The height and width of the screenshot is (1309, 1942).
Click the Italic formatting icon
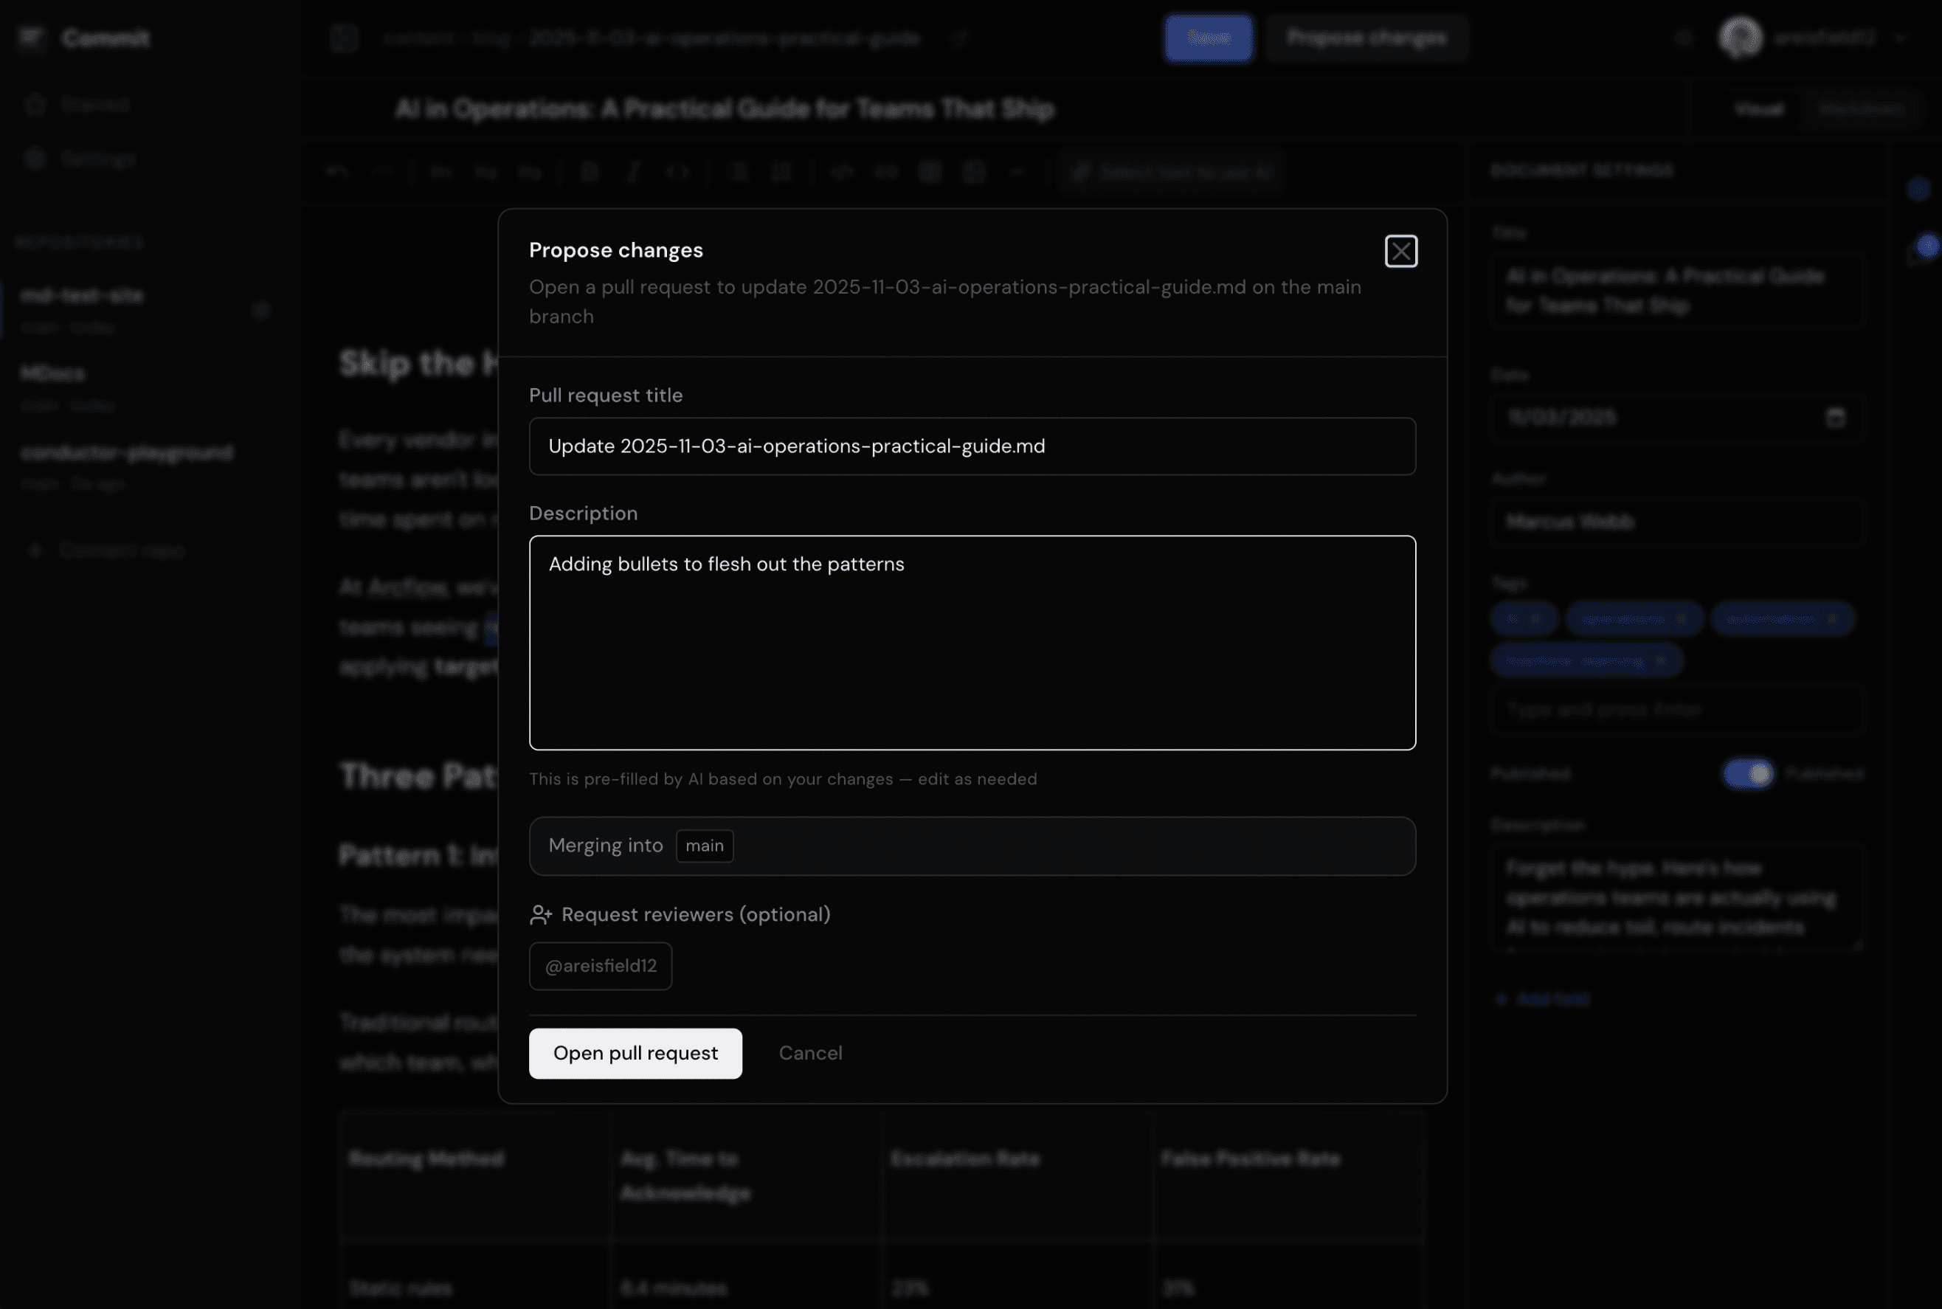(x=633, y=172)
